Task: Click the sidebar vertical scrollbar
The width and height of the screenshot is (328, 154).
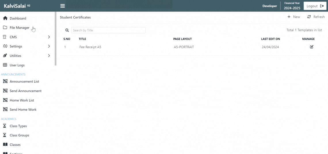Action: tap(56, 39)
